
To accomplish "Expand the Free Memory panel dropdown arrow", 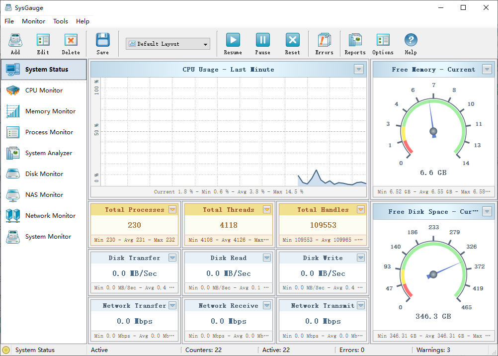I will pos(487,69).
